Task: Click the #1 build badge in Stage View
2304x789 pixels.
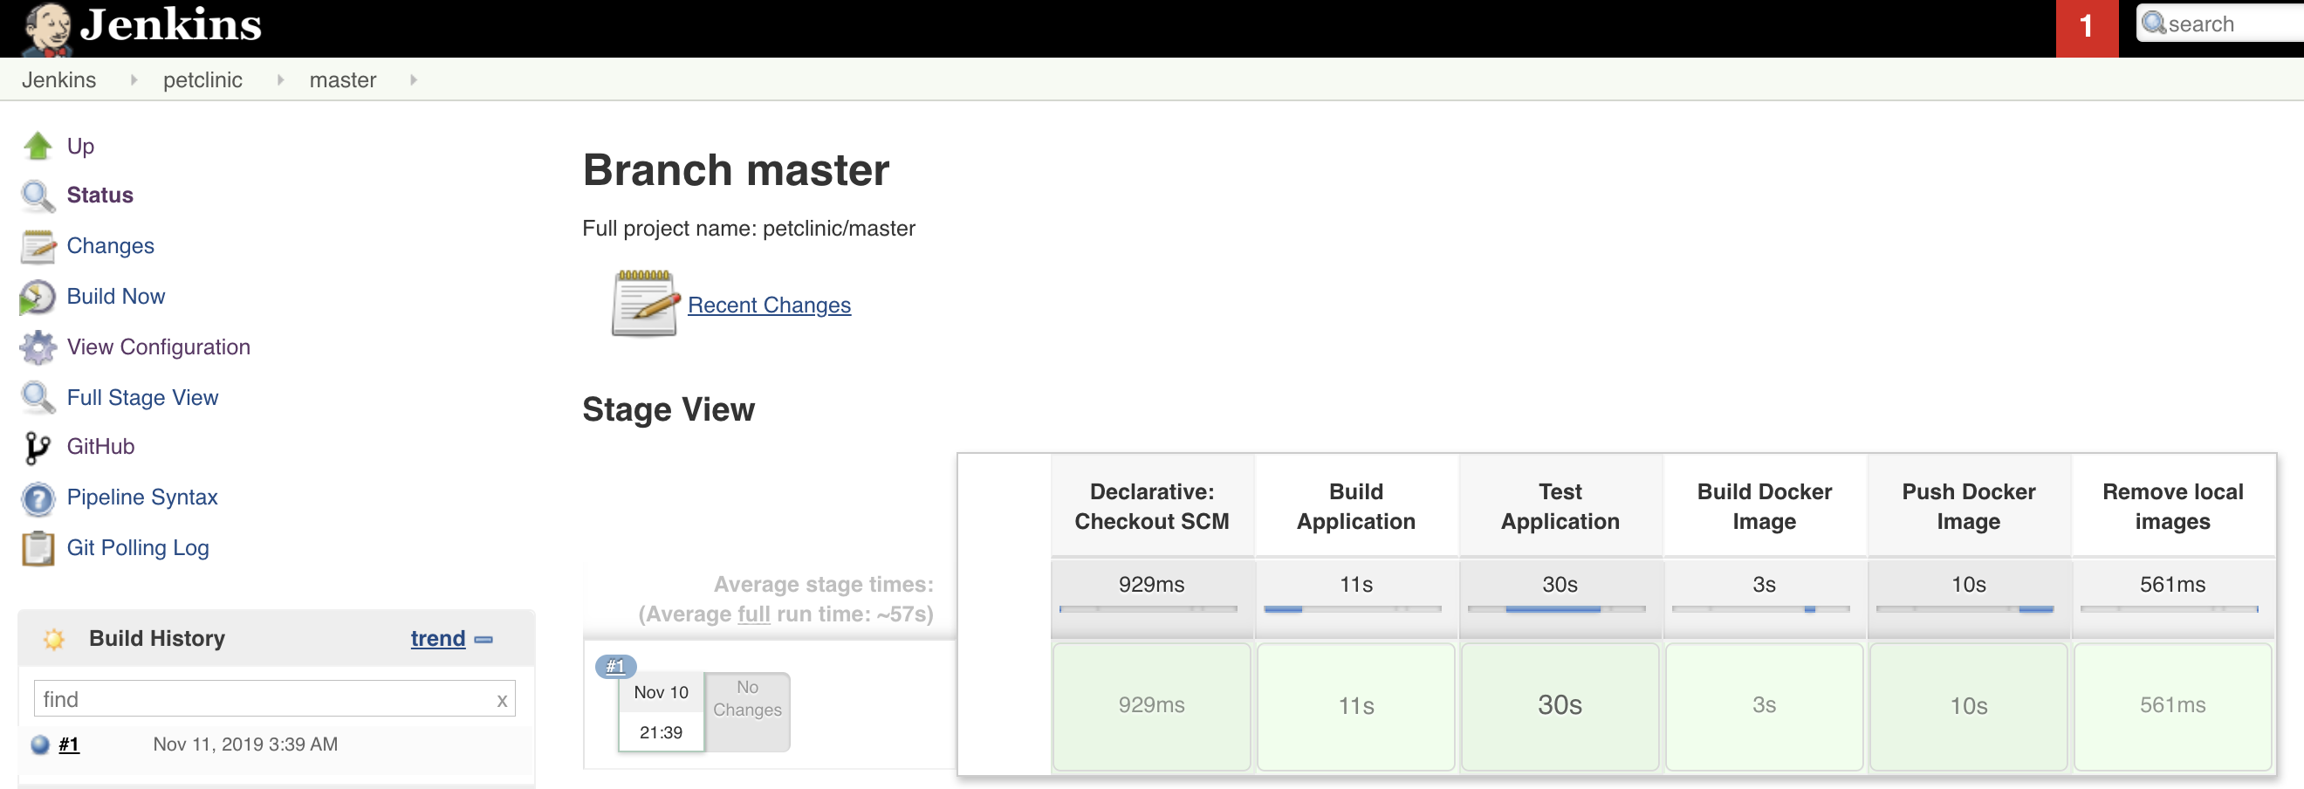Action: [615, 667]
